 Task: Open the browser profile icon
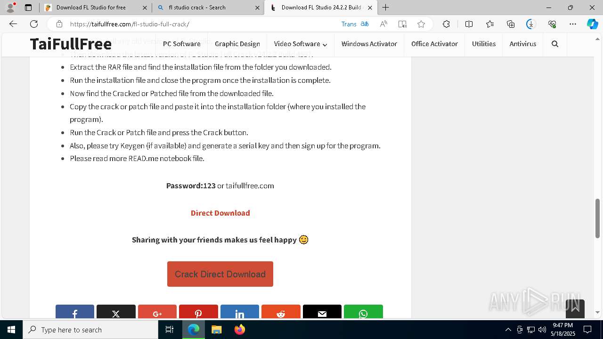[10, 8]
